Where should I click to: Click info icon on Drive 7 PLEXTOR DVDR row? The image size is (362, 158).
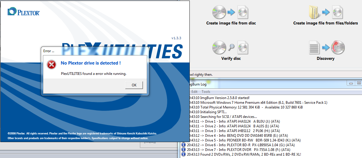click(x=183, y=150)
